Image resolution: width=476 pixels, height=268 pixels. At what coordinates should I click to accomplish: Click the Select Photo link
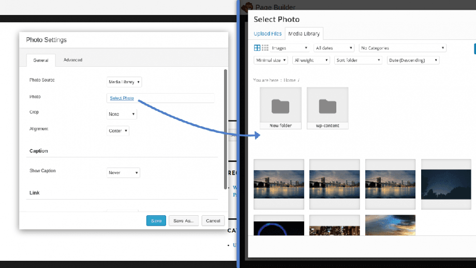[122, 98]
